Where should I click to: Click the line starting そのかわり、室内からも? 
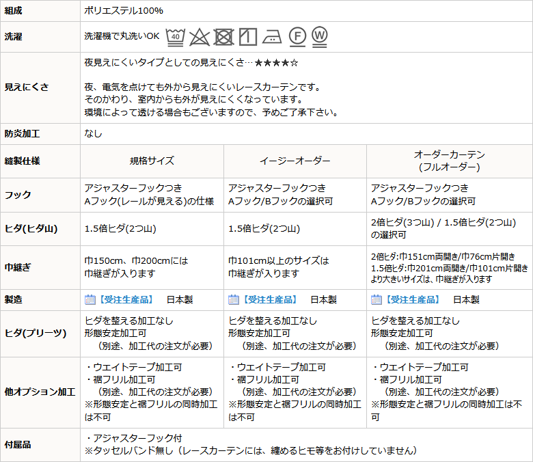194,100
